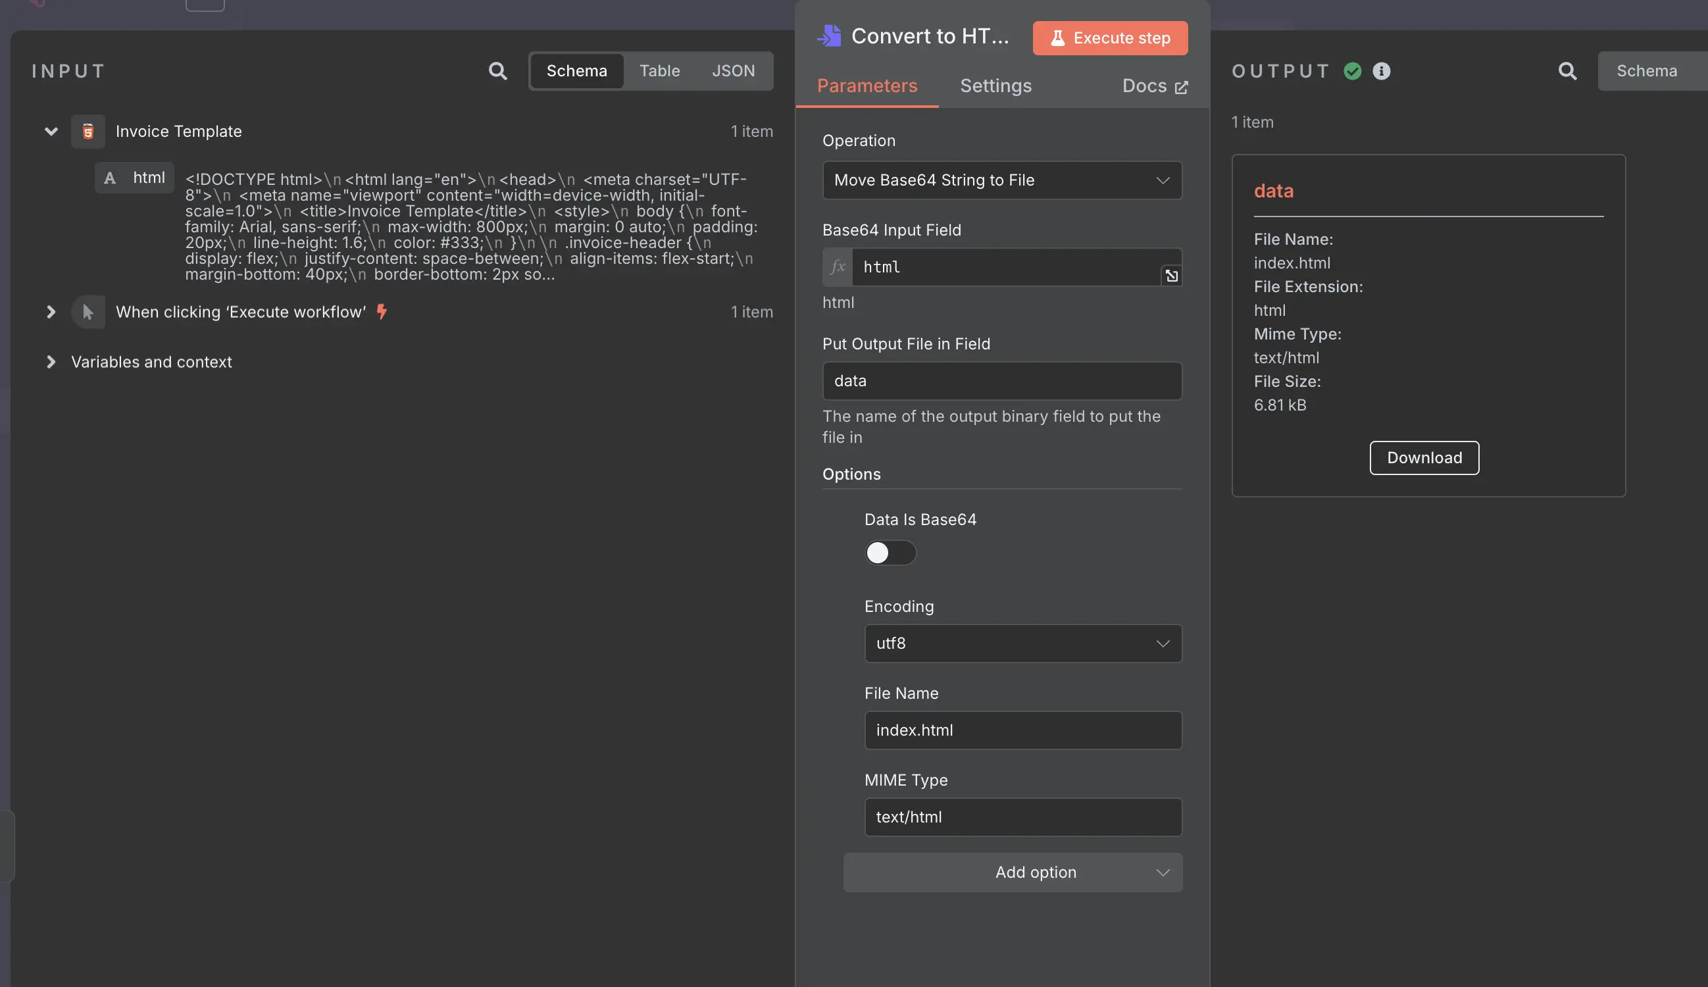
Task: Click the data heading in output
Action: 1273,191
